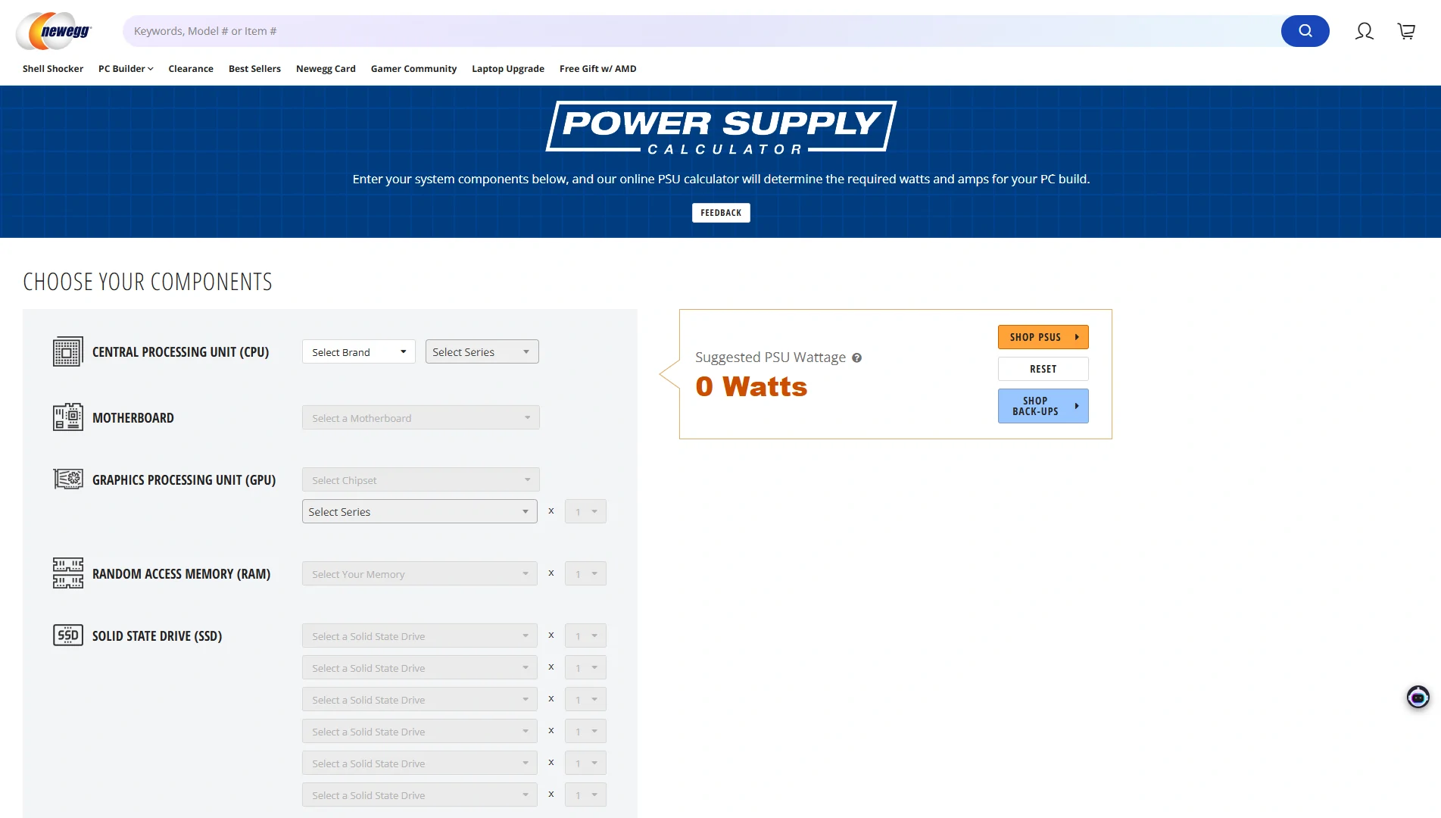
Task: Click the SSD drive icon
Action: click(67, 635)
